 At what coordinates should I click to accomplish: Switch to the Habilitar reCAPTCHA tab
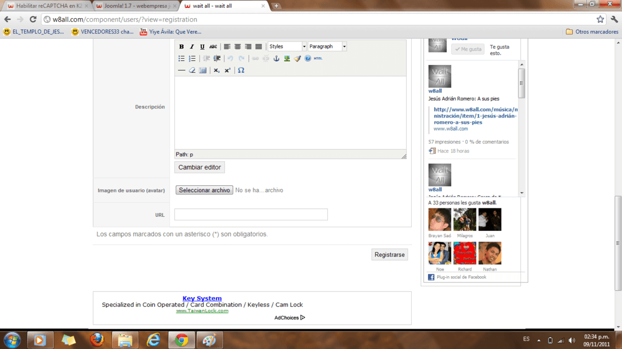point(47,6)
